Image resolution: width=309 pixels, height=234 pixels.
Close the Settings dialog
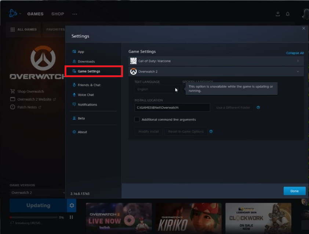click(304, 28)
